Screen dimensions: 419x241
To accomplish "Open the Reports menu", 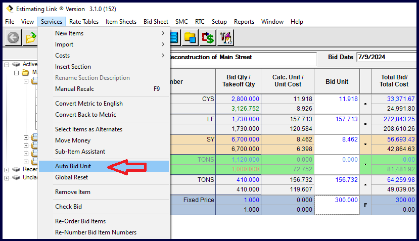I will 244,22.
